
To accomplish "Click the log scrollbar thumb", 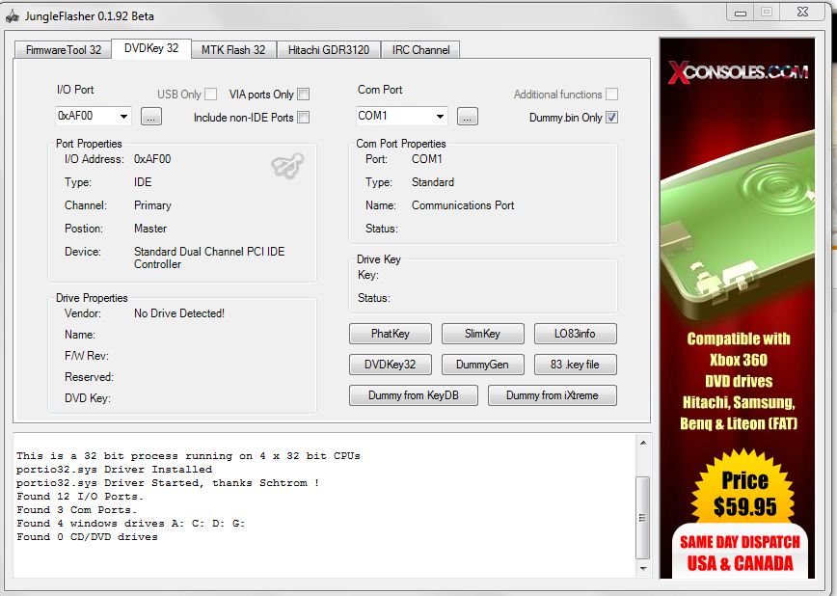I will [x=643, y=518].
